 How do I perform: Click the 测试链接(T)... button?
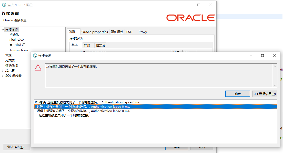point(17,147)
